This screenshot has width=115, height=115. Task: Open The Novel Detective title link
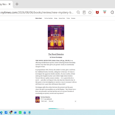click(x=56, y=54)
